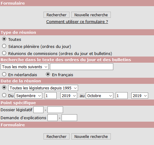Open the end year 2019 dropdown
This screenshot has width=154, height=145.
(x=140, y=96)
